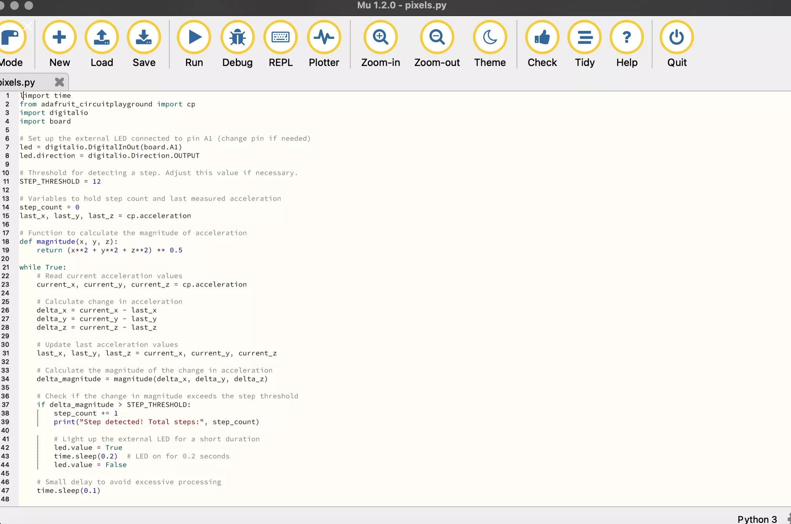Click the 'STEP_THRESHOLD = 12' line

point(60,181)
